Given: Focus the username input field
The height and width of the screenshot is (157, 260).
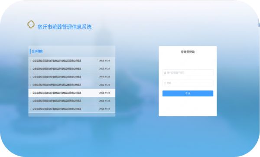Looking at the screenshot, I should click(x=188, y=73).
